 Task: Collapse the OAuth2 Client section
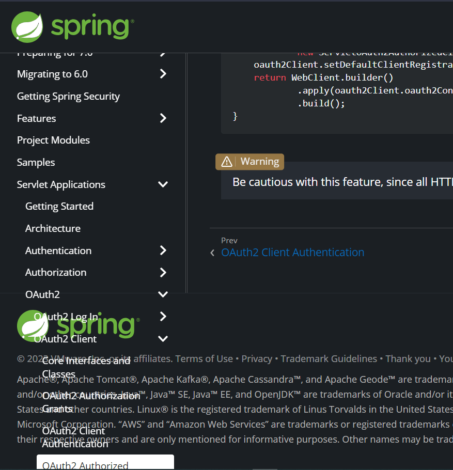tap(163, 338)
